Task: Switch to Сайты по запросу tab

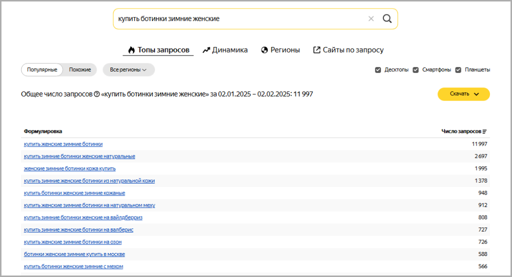Action: (348, 50)
